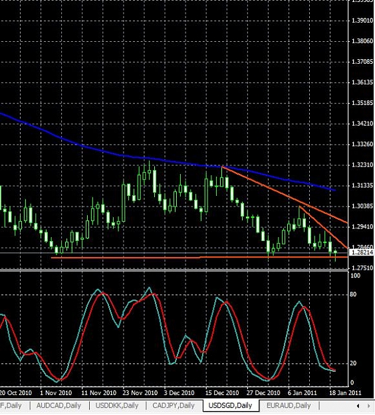Click the 1.27510 price scale label
The image size is (375, 415).
[x=362, y=268]
